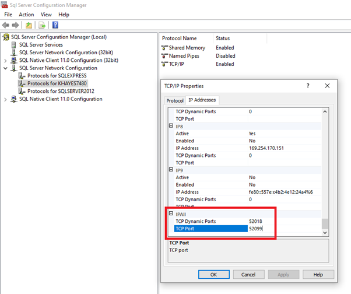Click the app icon in title bar
This screenshot has width=351, height=294.
tap(4, 5)
